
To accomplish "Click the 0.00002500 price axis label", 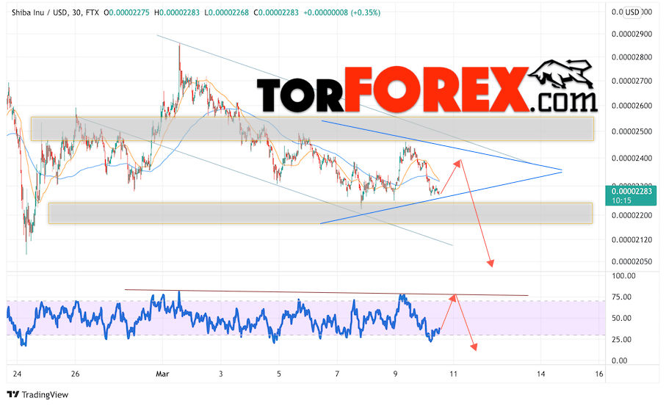I will [x=631, y=131].
